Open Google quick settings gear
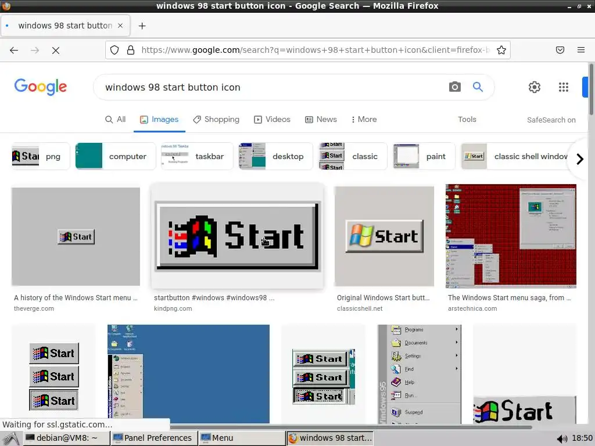 pos(535,87)
